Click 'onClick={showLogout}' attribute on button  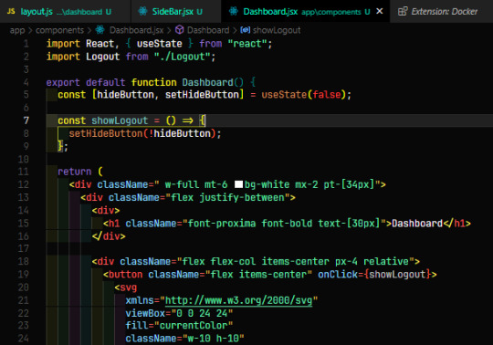point(374,275)
